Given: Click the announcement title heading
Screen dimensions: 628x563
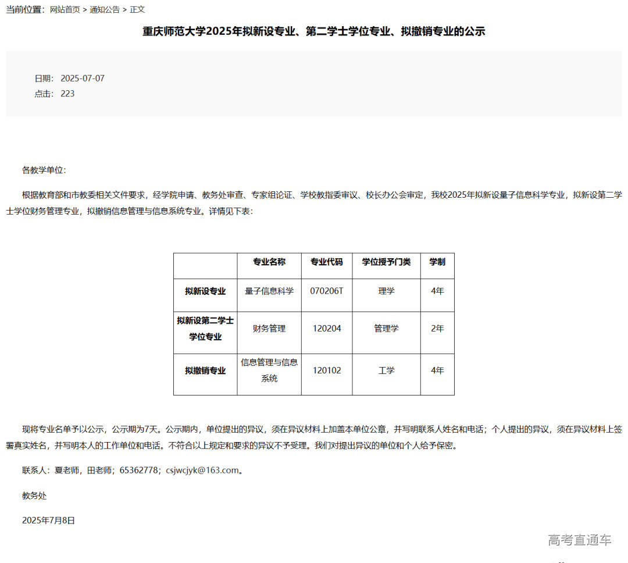Looking at the screenshot, I should pos(314,31).
